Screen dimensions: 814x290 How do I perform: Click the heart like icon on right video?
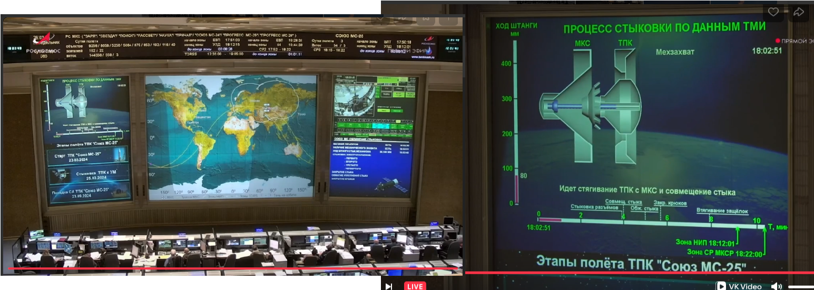tap(773, 12)
